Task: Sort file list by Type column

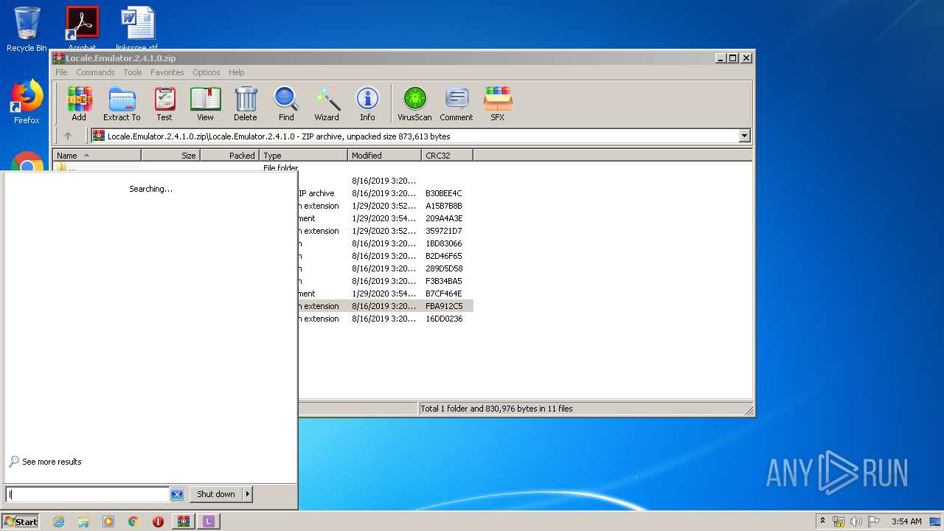Action: click(303, 155)
